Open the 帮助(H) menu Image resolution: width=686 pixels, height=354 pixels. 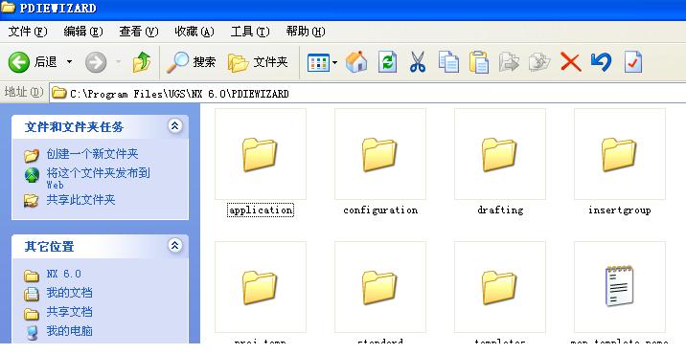(306, 32)
